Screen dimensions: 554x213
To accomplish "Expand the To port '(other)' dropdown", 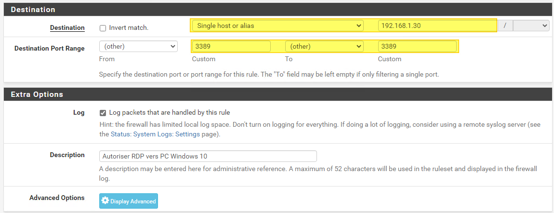I will pos(324,46).
